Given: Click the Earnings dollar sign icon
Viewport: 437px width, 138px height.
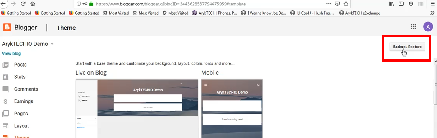Looking at the screenshot, I should (5, 102).
